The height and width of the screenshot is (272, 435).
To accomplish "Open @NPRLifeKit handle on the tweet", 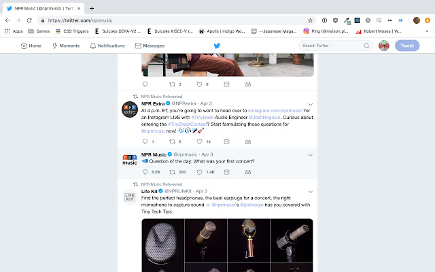I will [x=178, y=191].
